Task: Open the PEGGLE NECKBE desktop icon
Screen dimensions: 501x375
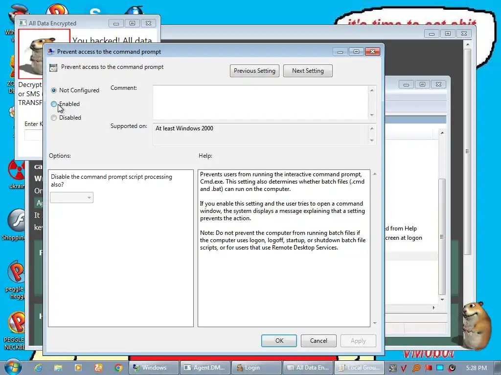Action: [15, 331]
